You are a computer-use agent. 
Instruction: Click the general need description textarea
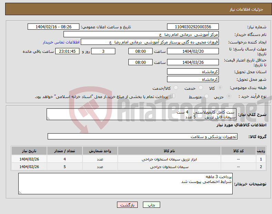[142, 114]
